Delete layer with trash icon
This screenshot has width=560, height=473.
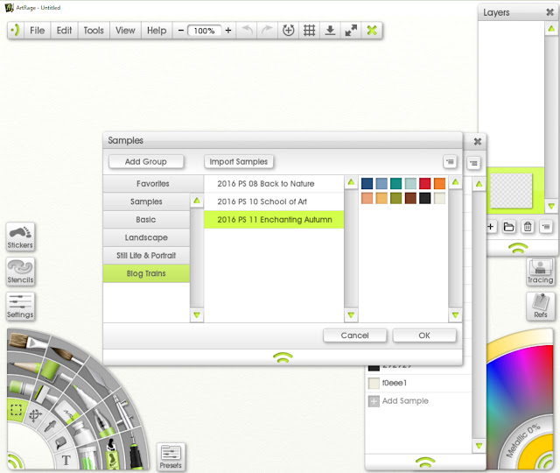528,227
